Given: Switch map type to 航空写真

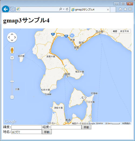Looking at the screenshot, I should click(124, 31).
